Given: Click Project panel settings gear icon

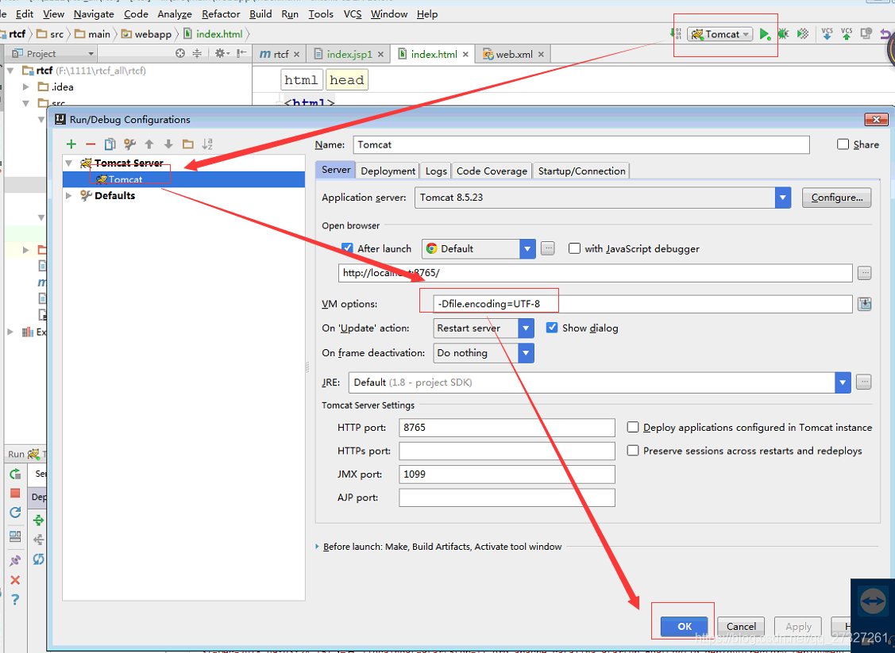Looking at the screenshot, I should pyautogui.click(x=221, y=53).
